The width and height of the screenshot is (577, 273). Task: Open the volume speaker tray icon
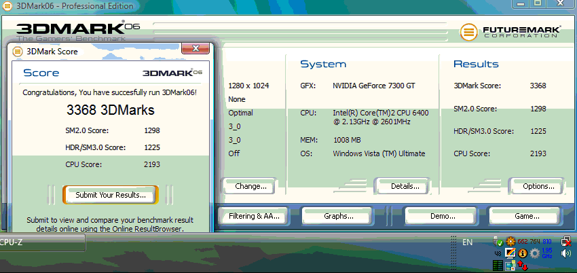pyautogui.click(x=565, y=254)
